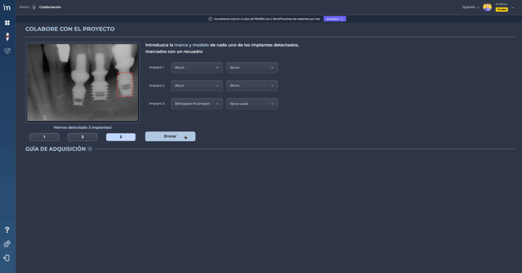Screen dimensions: 522x273
Task: Open the Spanish language selector
Action: [x=470, y=7]
